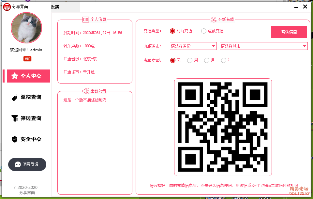Click the 欢迎回来! admin greeting
Image resolution: width=313 pixels, height=199 pixels.
(26, 50)
